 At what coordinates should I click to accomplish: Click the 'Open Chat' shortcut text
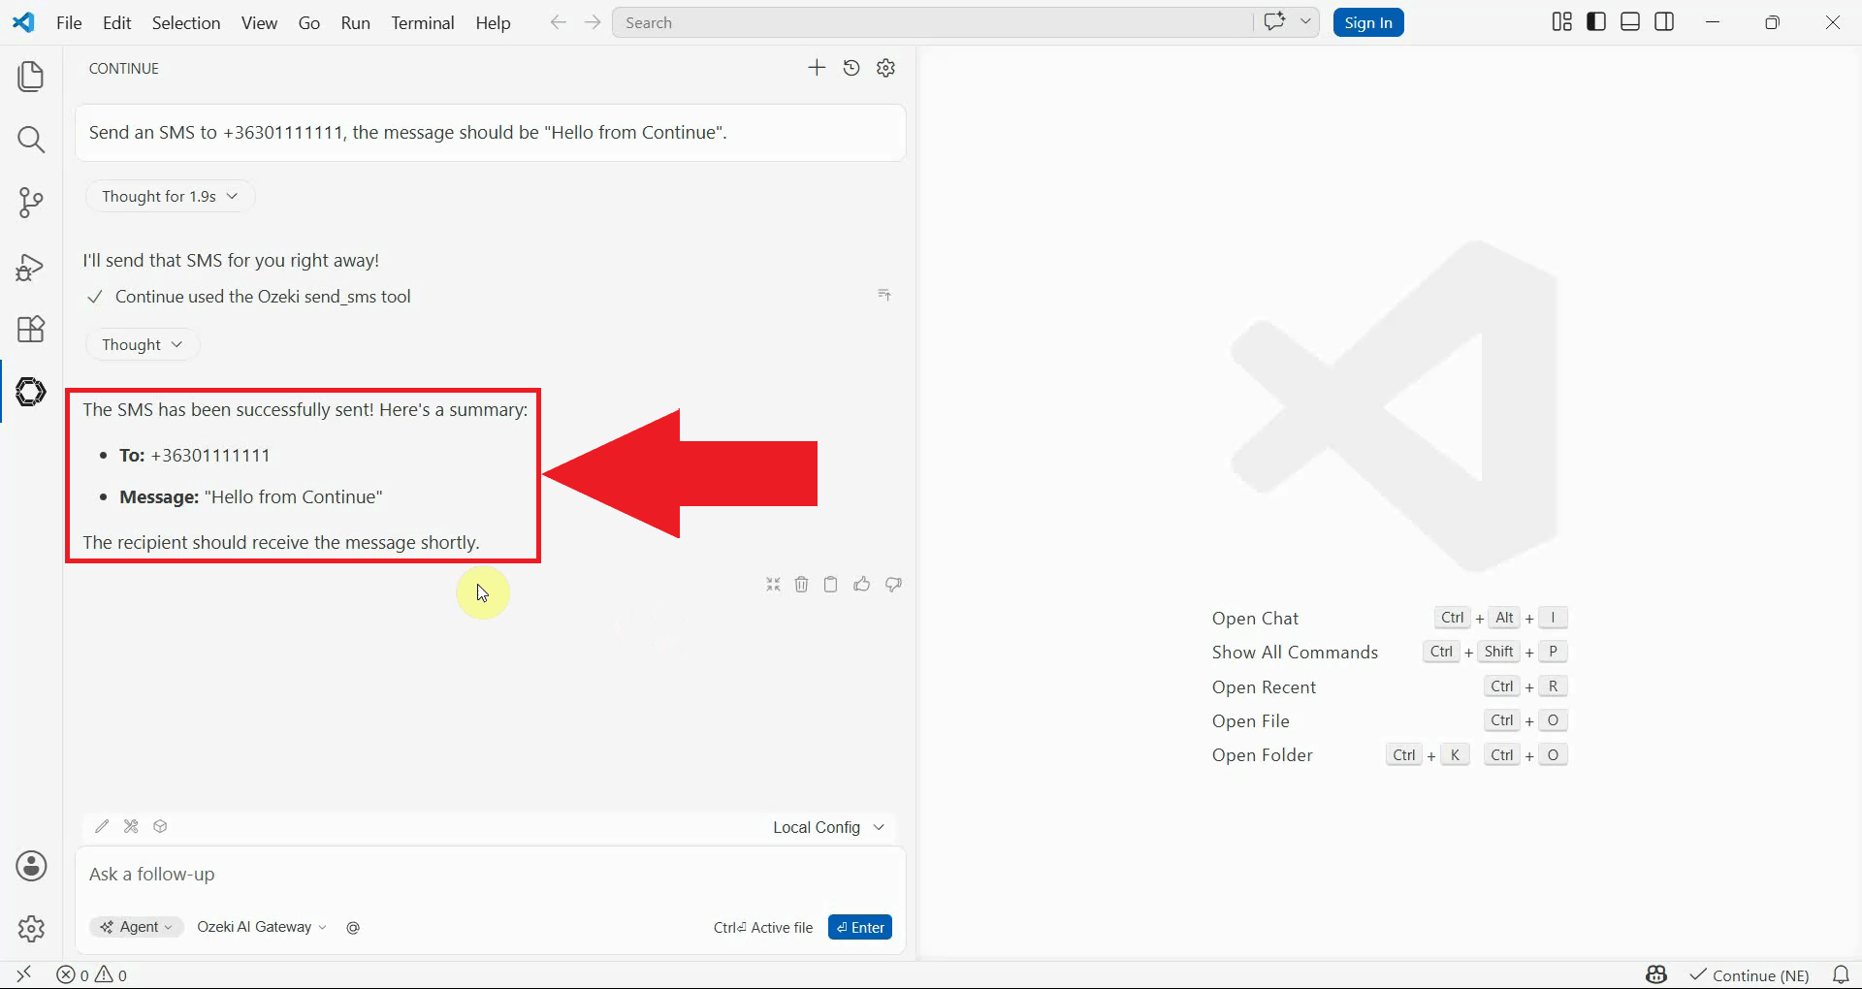tap(1255, 619)
